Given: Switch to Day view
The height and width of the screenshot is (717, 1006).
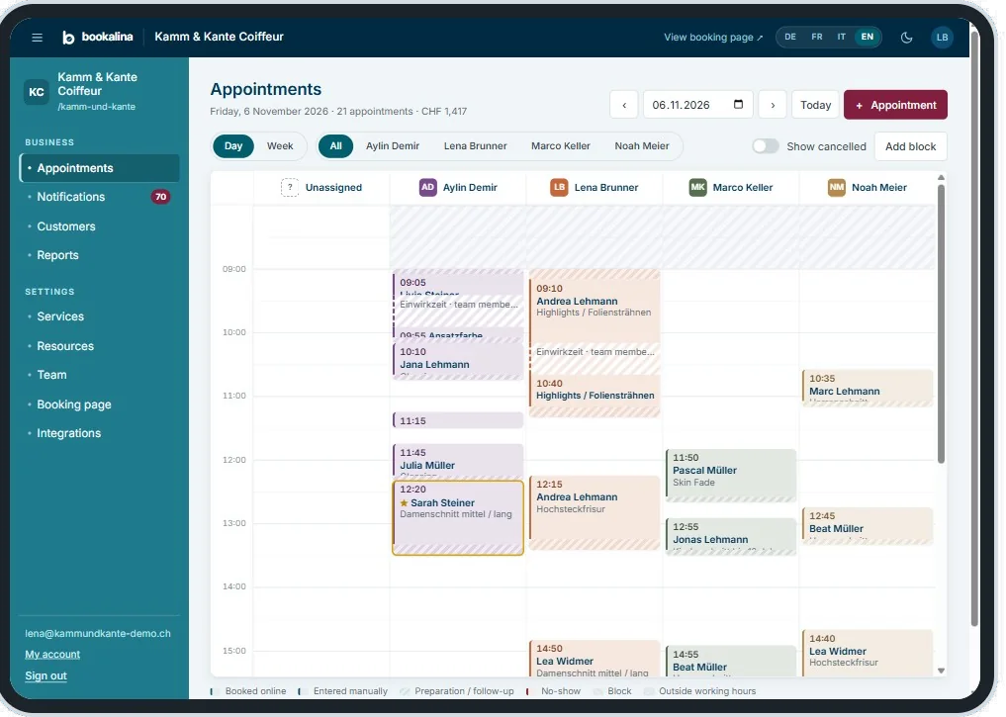Looking at the screenshot, I should coord(233,146).
